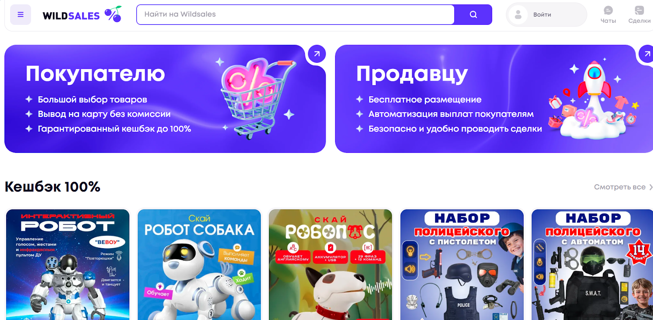
Task: Click the Войти login button
Action: [546, 15]
